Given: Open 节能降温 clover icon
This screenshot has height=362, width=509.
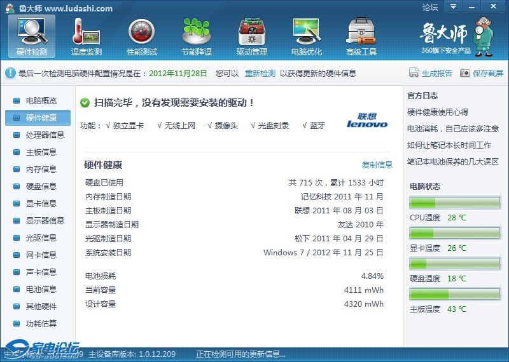Looking at the screenshot, I should [197, 36].
